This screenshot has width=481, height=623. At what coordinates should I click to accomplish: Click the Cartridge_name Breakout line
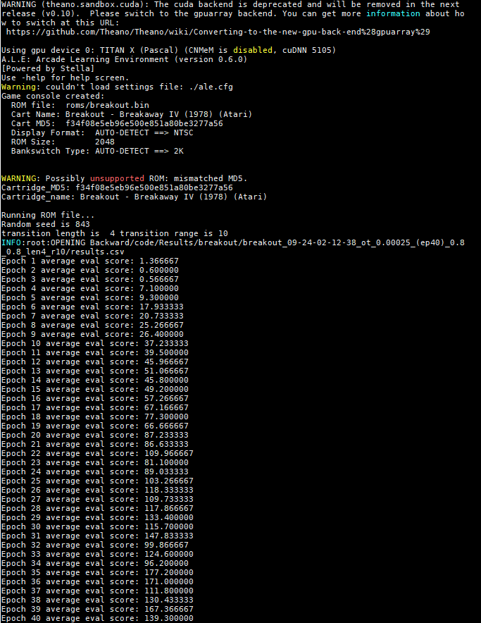[134, 197]
